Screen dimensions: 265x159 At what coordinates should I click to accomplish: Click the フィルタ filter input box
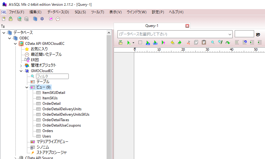52,76
